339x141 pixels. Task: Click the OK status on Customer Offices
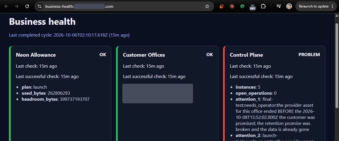coord(210,55)
